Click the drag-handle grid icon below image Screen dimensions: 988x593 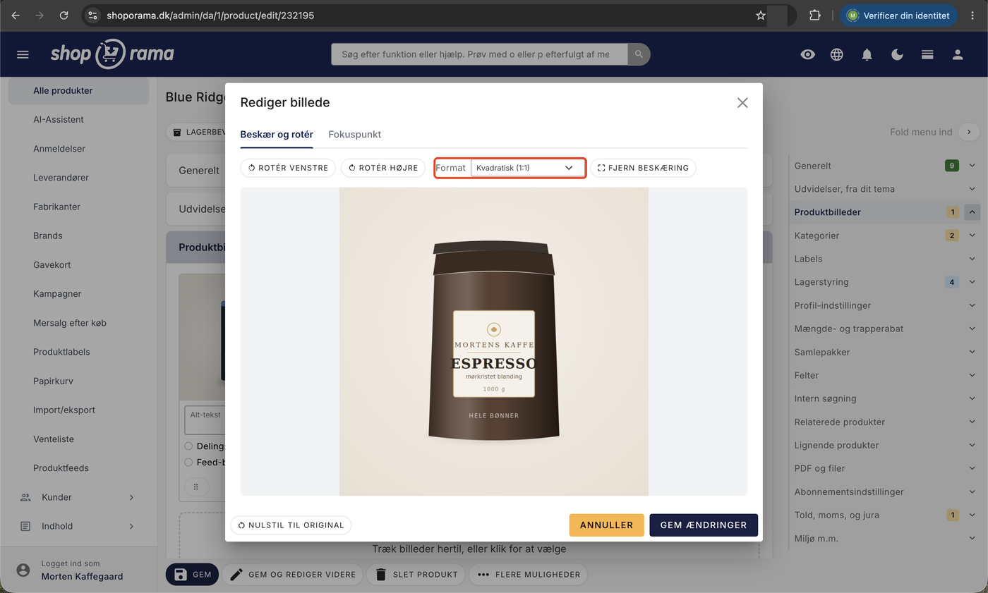pyautogui.click(x=196, y=487)
